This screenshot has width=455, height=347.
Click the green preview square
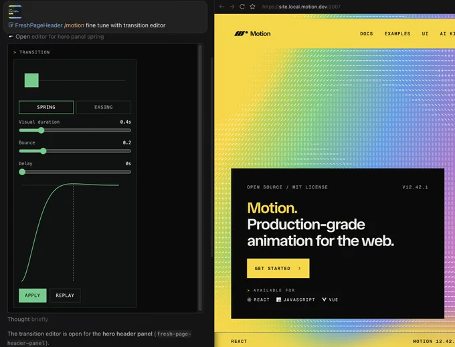click(x=31, y=80)
